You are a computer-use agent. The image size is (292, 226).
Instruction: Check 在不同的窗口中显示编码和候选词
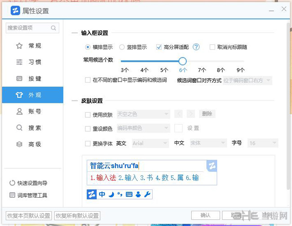click(88, 80)
